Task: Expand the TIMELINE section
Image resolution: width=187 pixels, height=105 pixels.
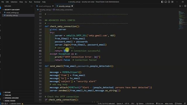Action: click(8, 95)
